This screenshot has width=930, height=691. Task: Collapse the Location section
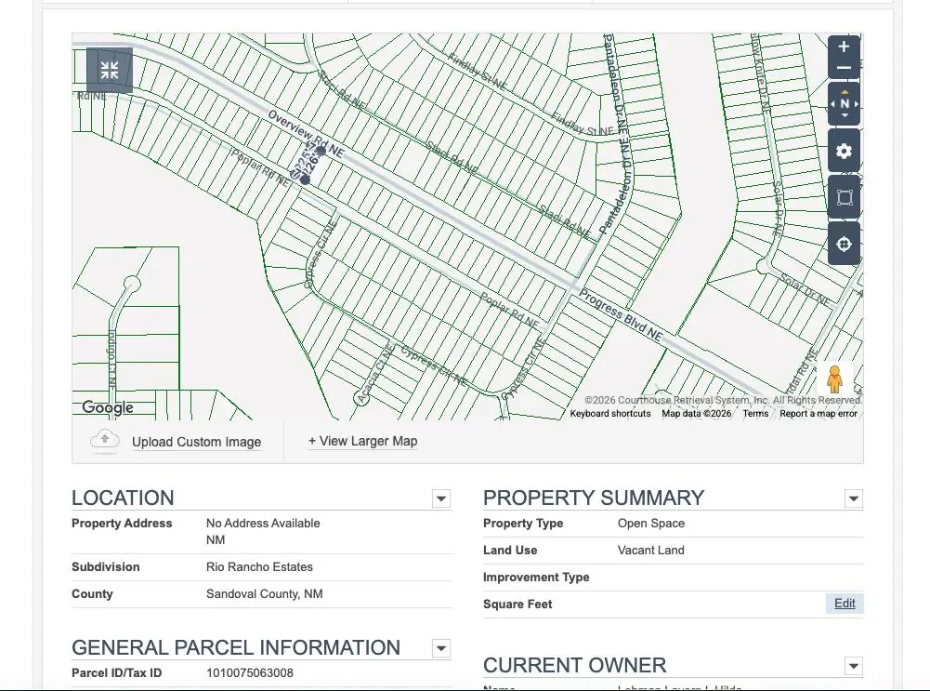tap(440, 498)
